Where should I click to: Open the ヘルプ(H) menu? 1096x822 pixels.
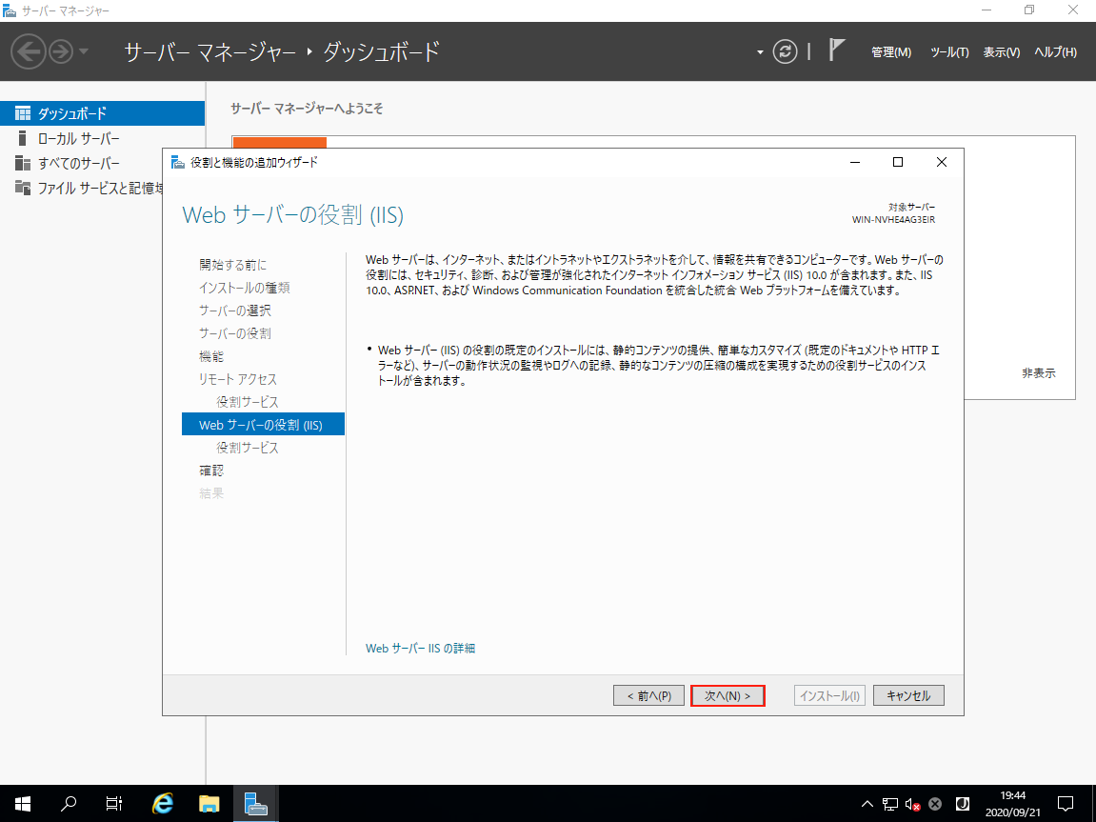click(1055, 52)
